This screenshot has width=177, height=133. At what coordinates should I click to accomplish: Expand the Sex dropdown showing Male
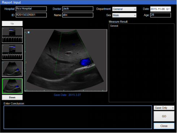point(124,15)
